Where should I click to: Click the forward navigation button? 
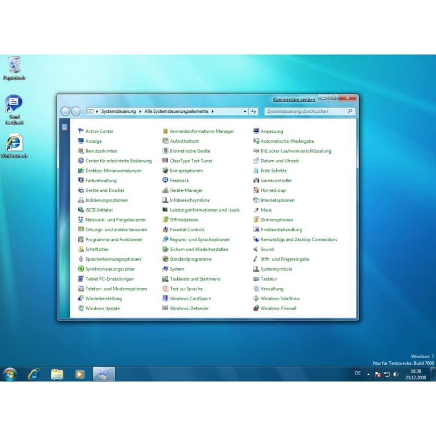(76, 111)
